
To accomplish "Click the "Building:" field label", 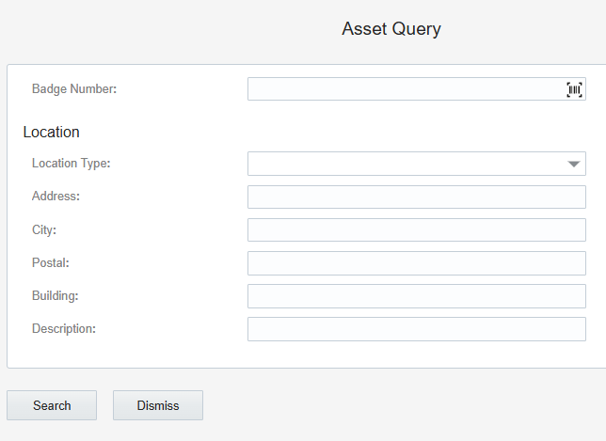I will pos(56,296).
